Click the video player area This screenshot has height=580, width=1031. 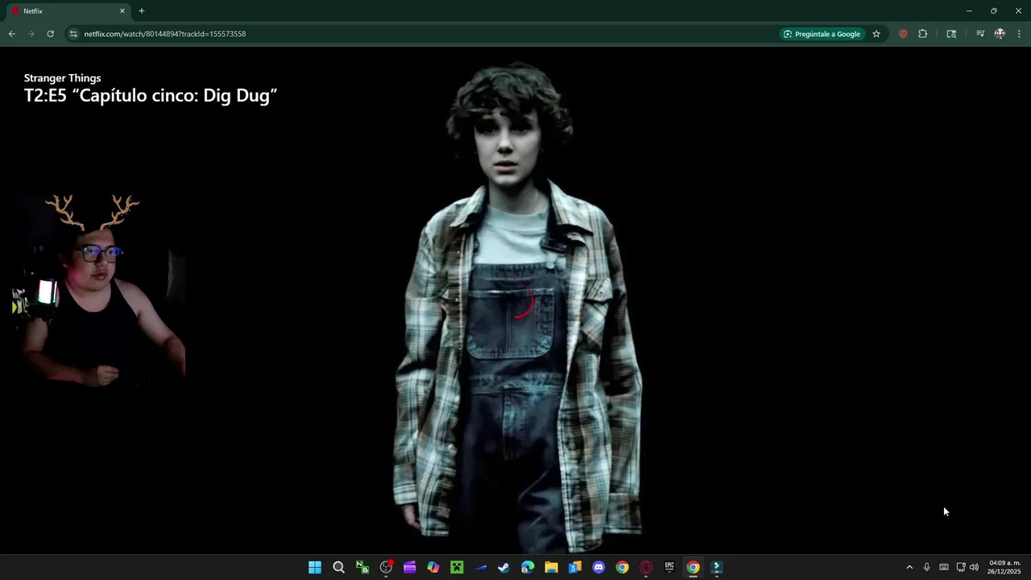515,300
